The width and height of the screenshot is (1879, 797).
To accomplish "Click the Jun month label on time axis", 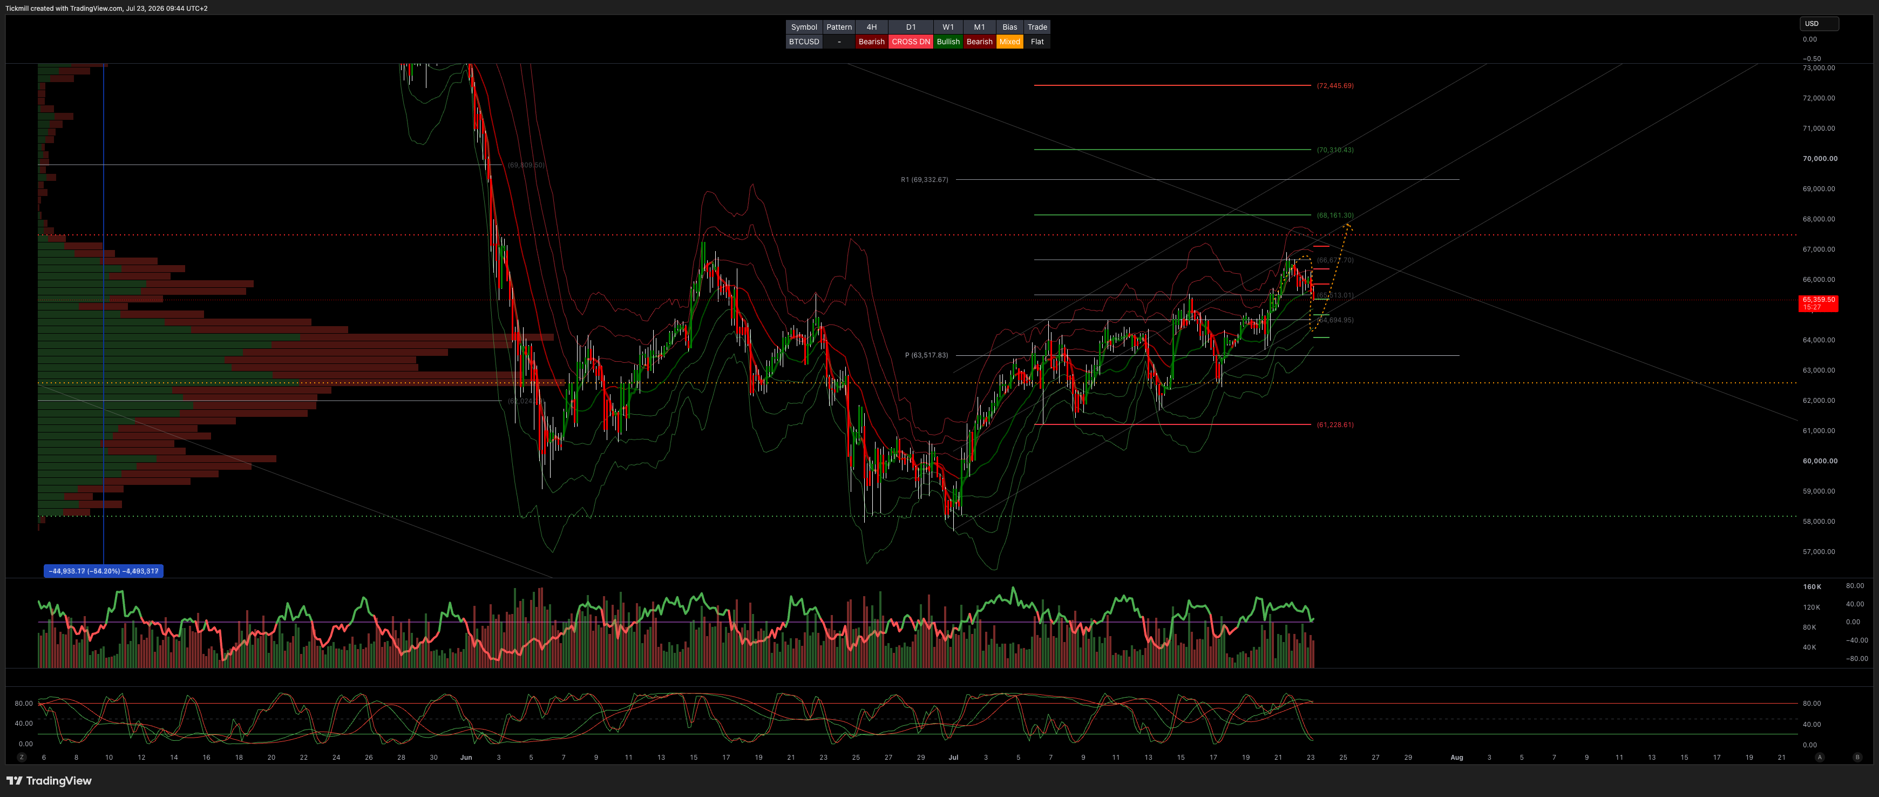I will [466, 757].
